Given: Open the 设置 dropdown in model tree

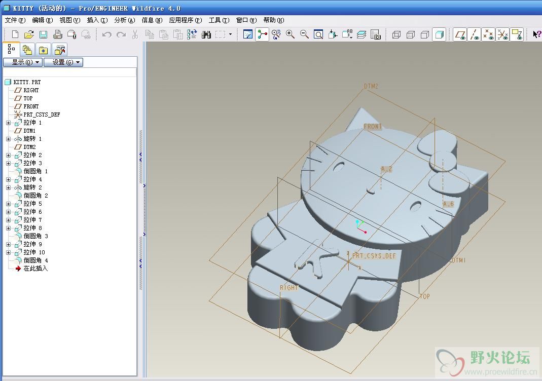Looking at the screenshot, I should click(x=63, y=62).
